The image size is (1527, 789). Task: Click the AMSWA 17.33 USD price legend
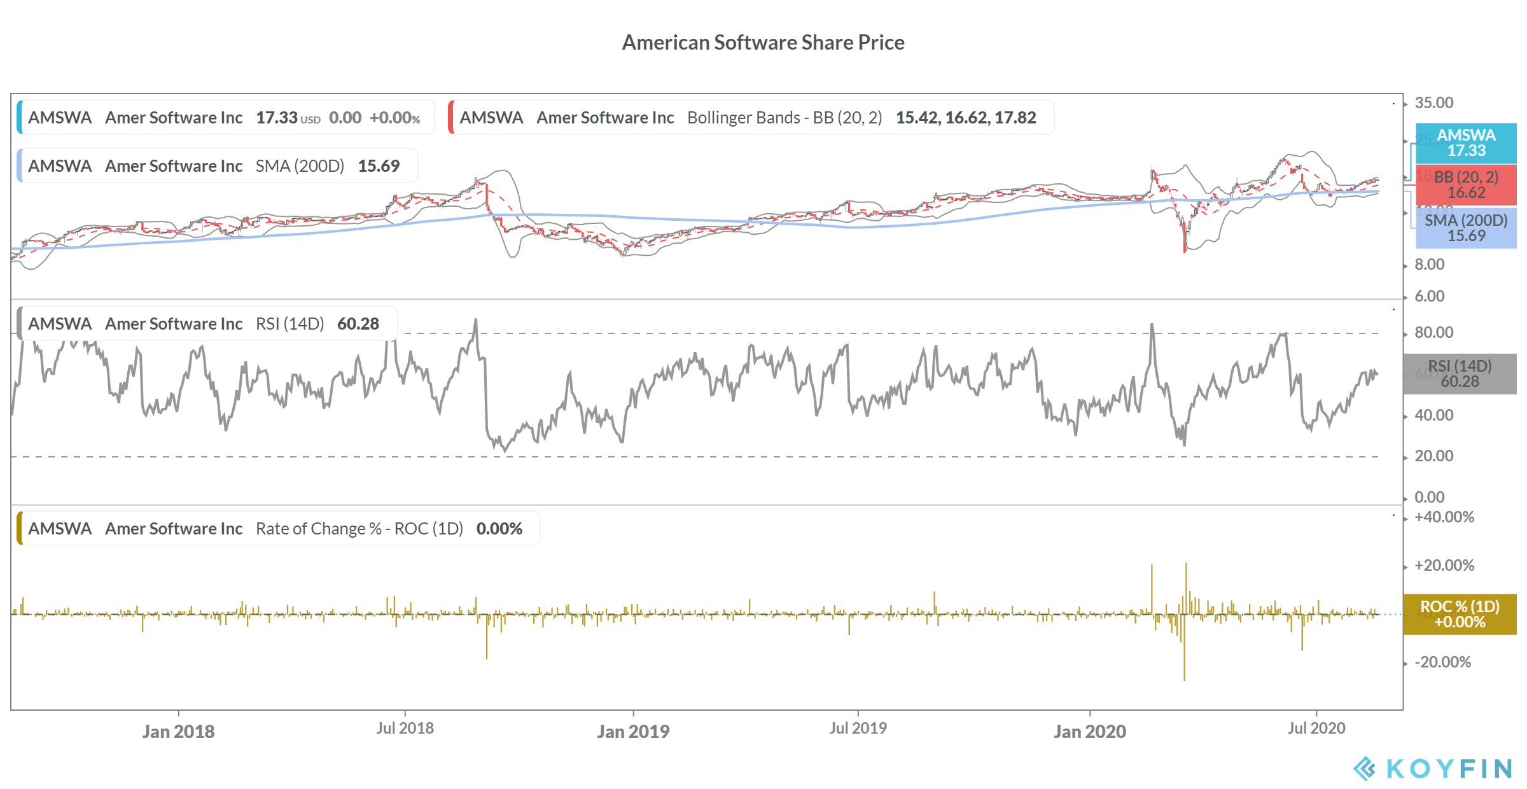(x=226, y=117)
